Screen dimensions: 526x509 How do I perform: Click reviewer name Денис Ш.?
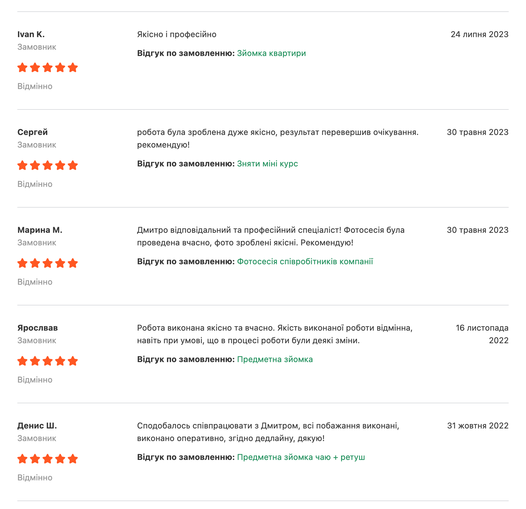[x=37, y=426]
